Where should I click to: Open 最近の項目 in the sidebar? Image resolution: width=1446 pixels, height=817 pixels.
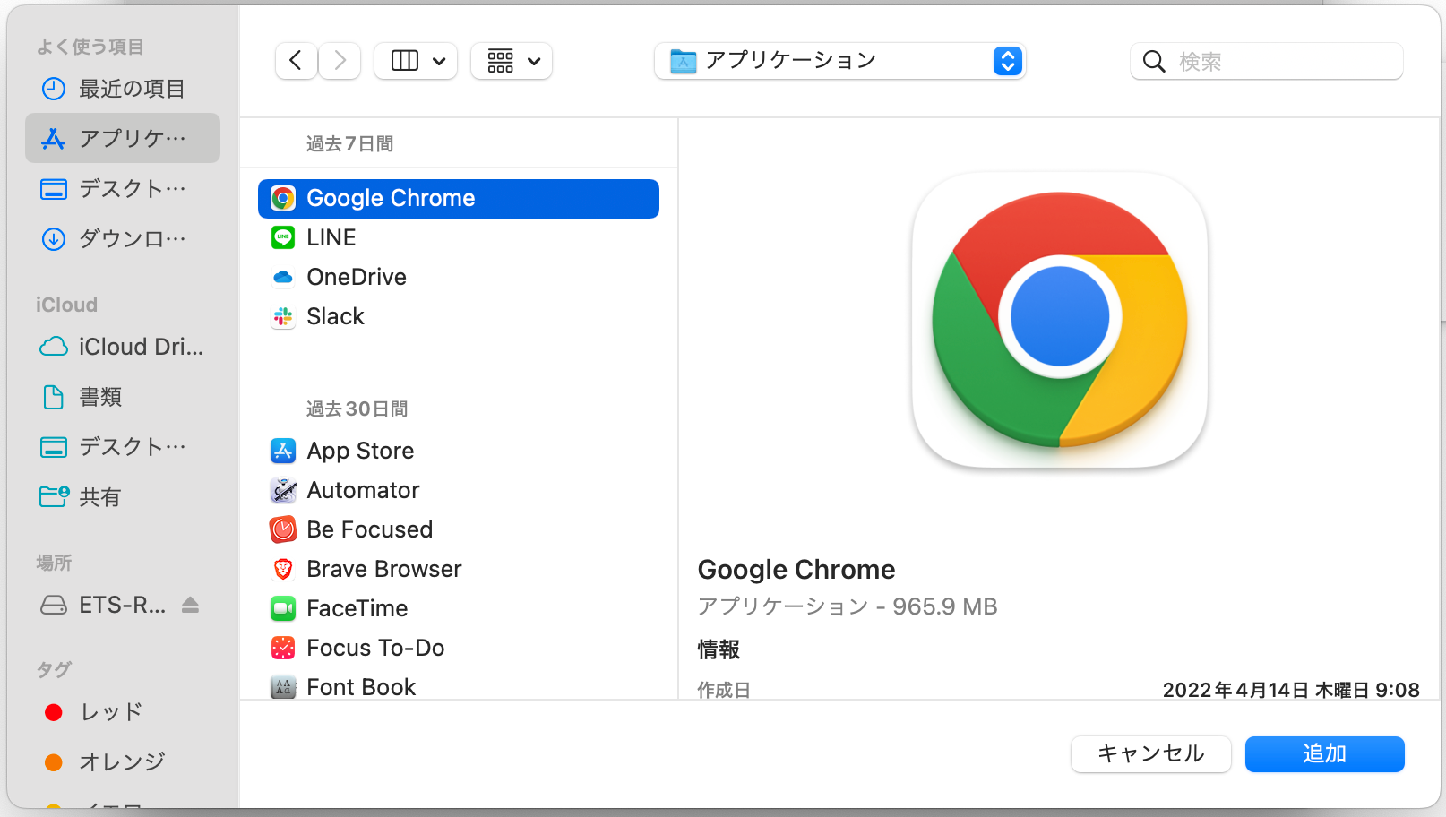(123, 89)
